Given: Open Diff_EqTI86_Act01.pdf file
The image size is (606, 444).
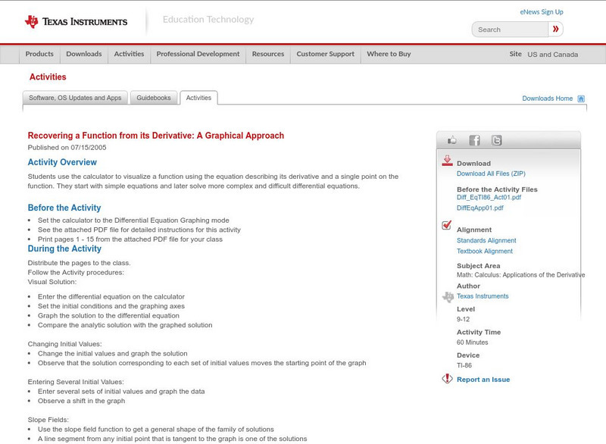Looking at the screenshot, I should click(x=489, y=198).
